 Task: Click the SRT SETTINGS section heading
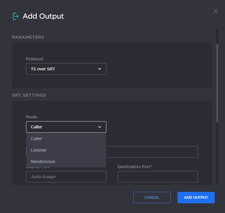[x=29, y=95]
